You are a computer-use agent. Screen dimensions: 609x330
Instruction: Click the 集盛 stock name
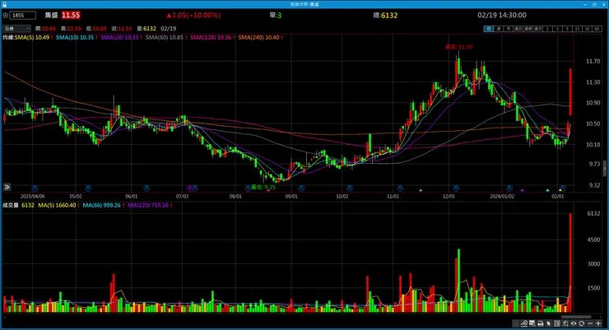click(51, 16)
